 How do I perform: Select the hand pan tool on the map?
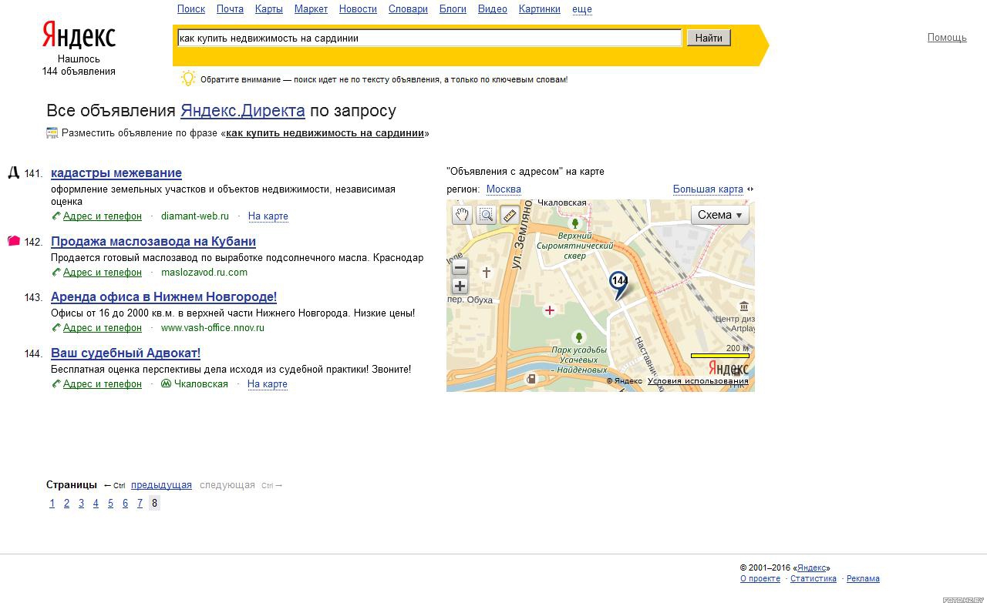coord(462,215)
